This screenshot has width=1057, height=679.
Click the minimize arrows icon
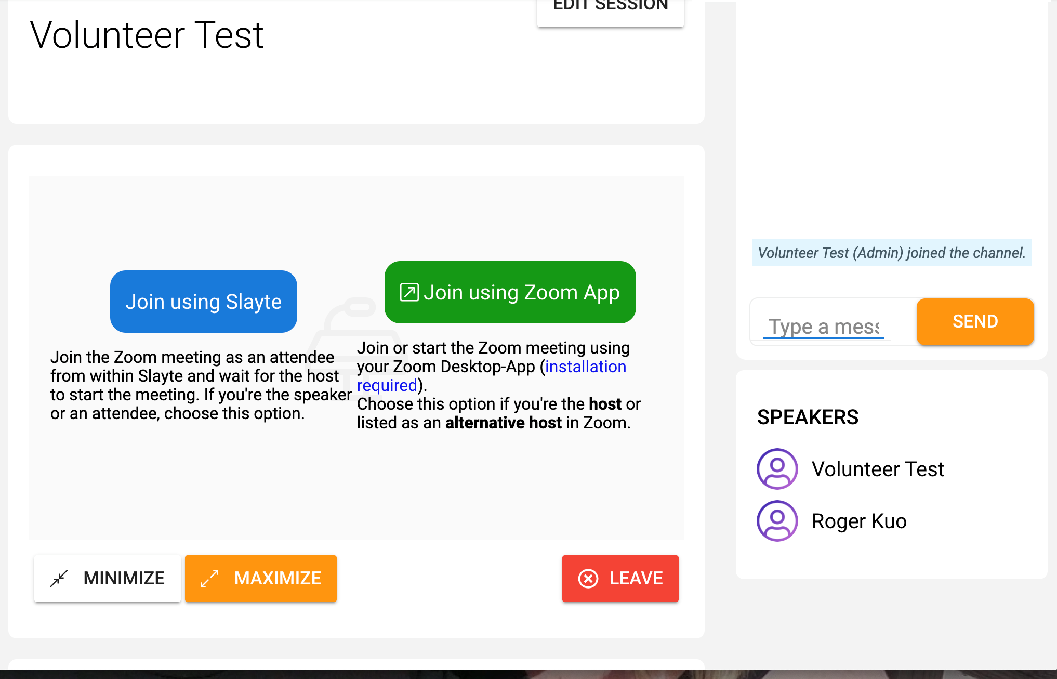click(x=59, y=579)
